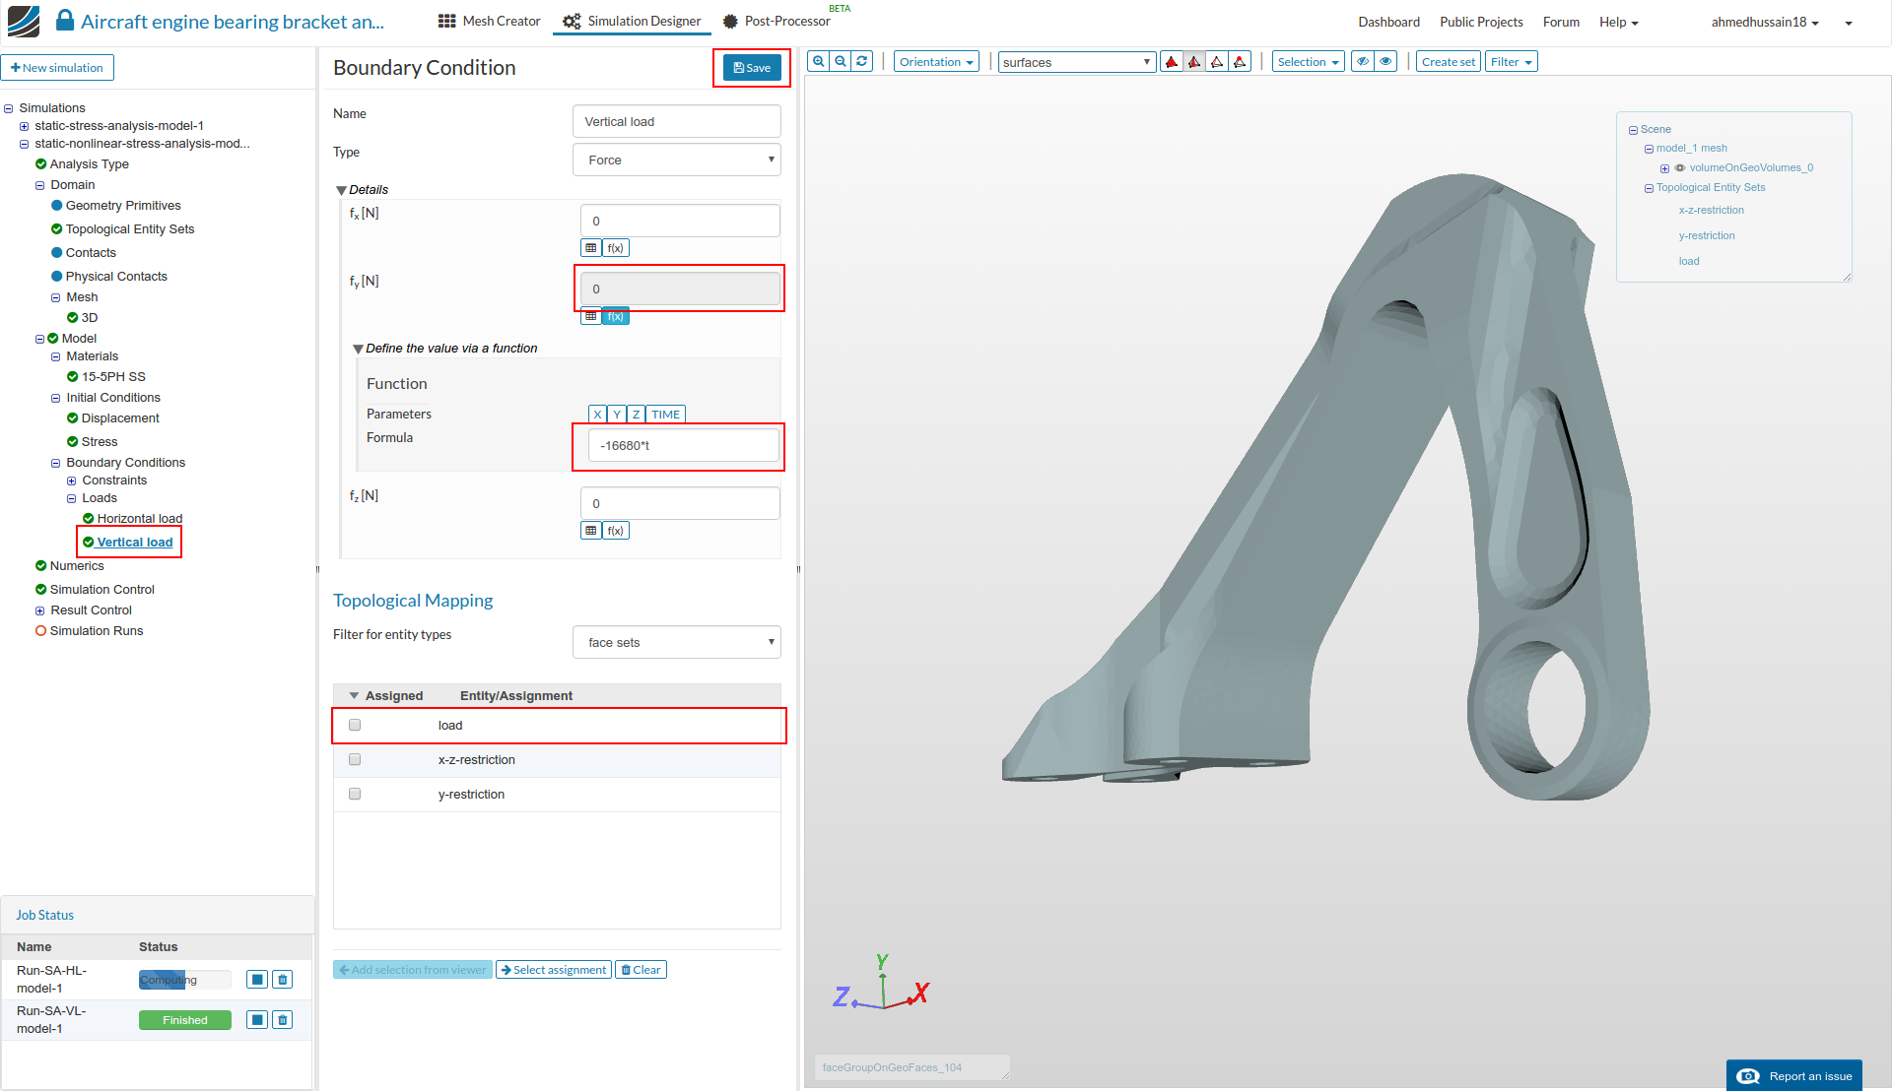Click the Formula input field
This screenshot has height=1091, width=1892.
(683, 445)
